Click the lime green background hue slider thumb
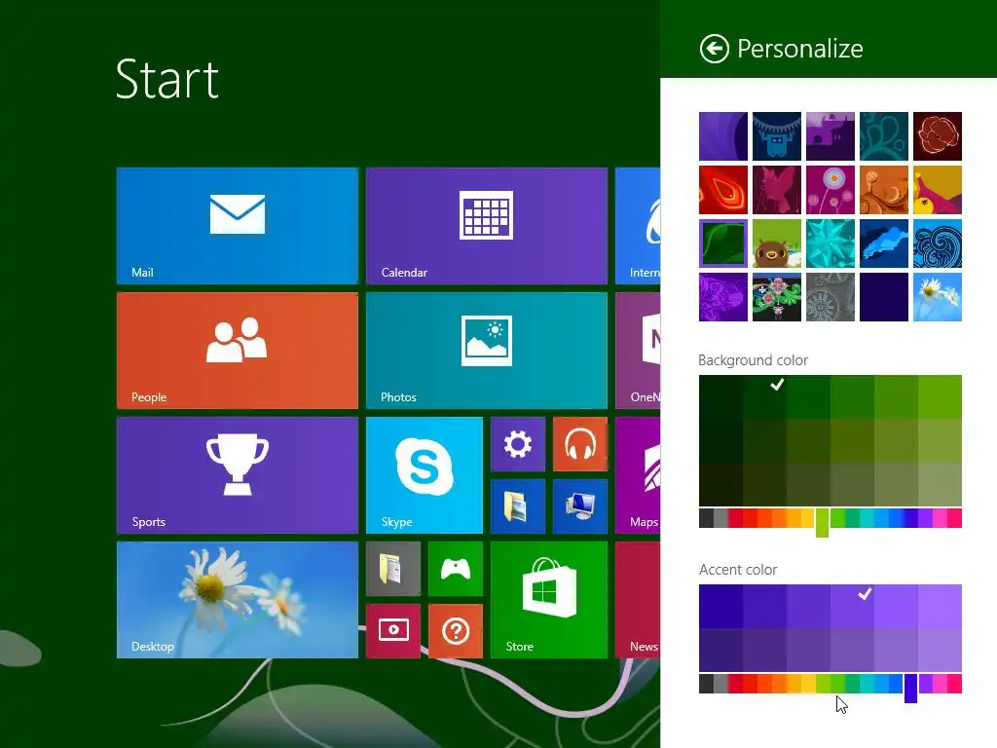 822,522
